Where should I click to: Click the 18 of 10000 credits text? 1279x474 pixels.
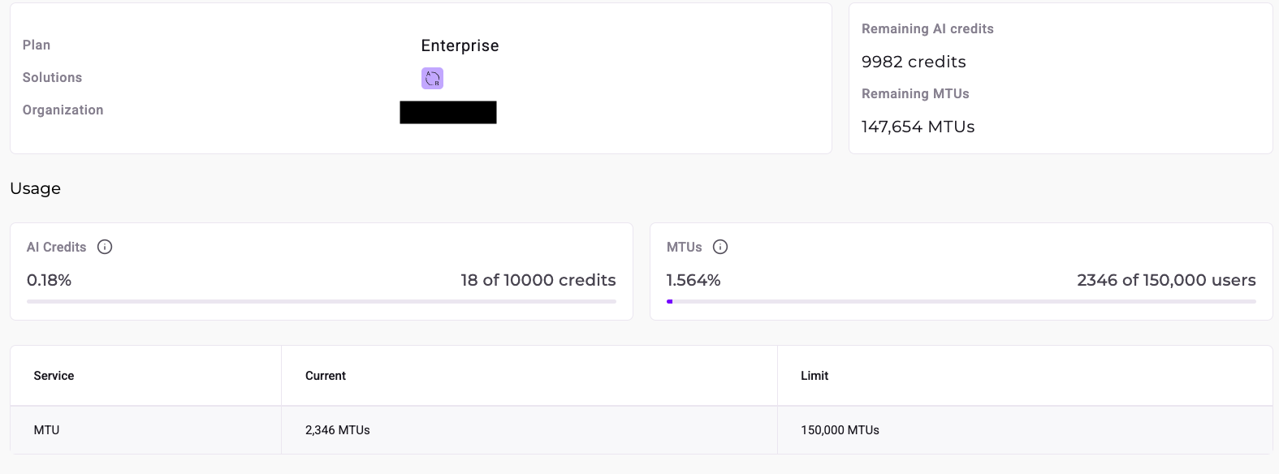pos(538,280)
